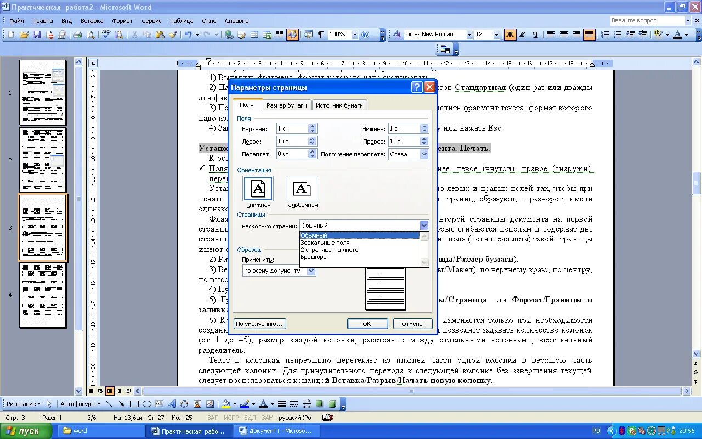The width and height of the screenshot is (702, 439).
Task: Create a new blank document icon
Action: pyautogui.click(x=11, y=35)
